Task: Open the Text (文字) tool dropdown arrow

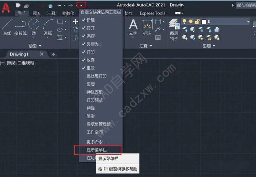Action: [x=133, y=37]
